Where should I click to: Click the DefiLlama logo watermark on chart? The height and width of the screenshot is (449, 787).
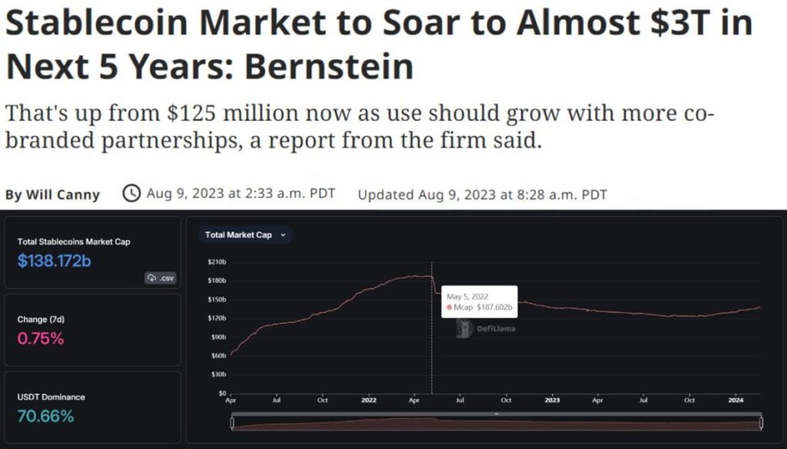click(486, 328)
